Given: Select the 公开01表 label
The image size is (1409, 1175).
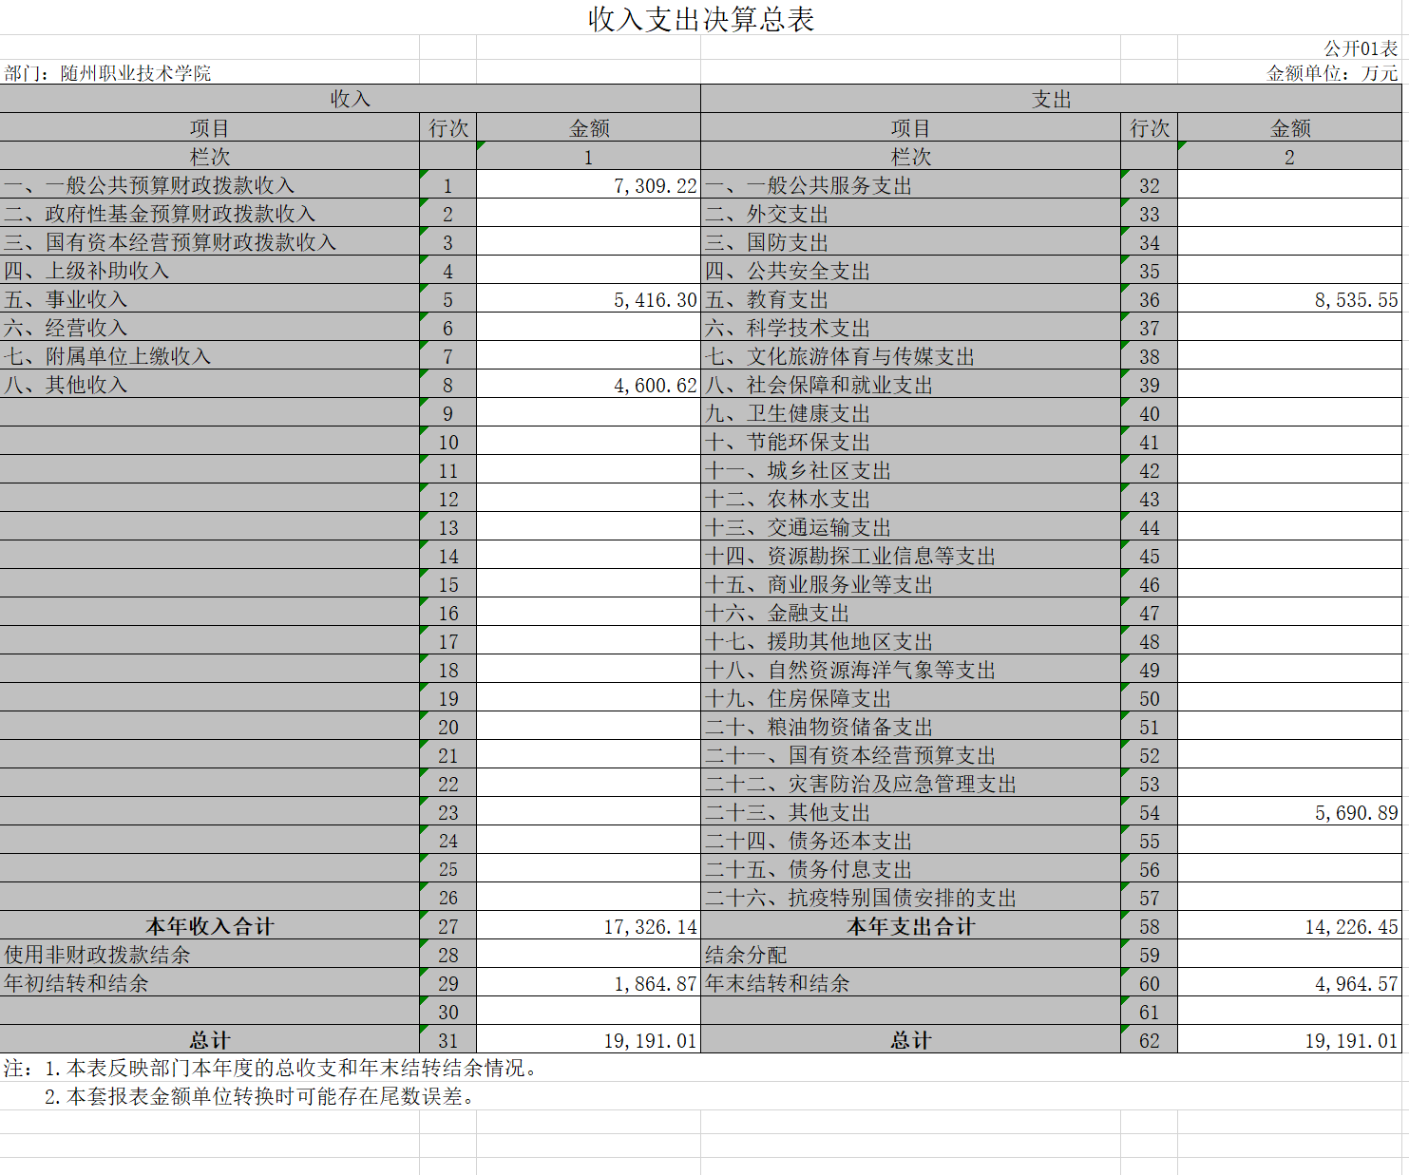Looking at the screenshot, I should click(1361, 48).
